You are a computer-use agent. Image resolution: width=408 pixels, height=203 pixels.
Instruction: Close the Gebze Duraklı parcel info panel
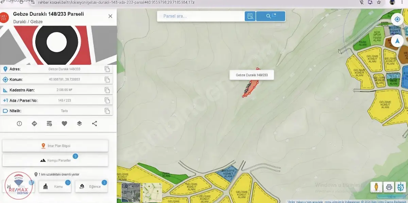pos(110,16)
